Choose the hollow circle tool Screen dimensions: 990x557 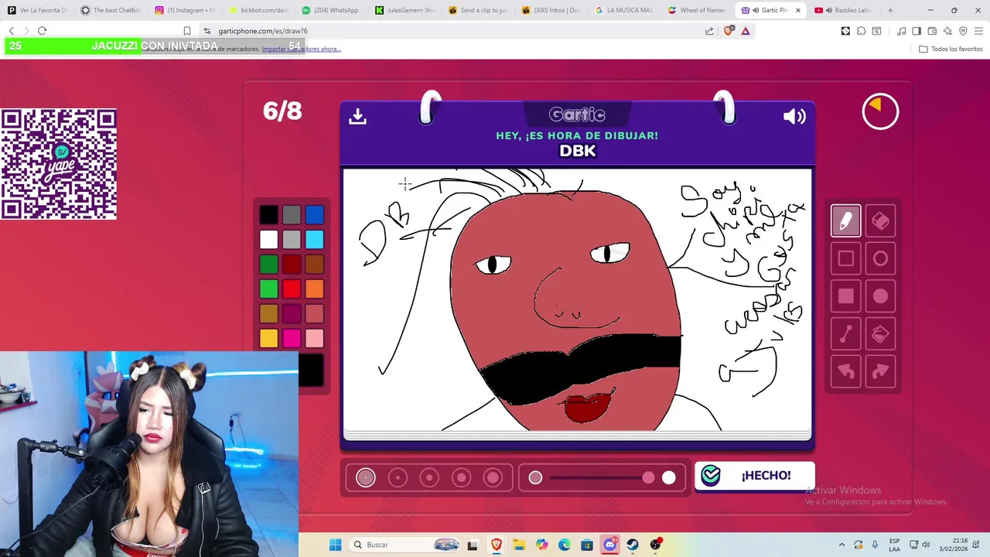click(880, 259)
